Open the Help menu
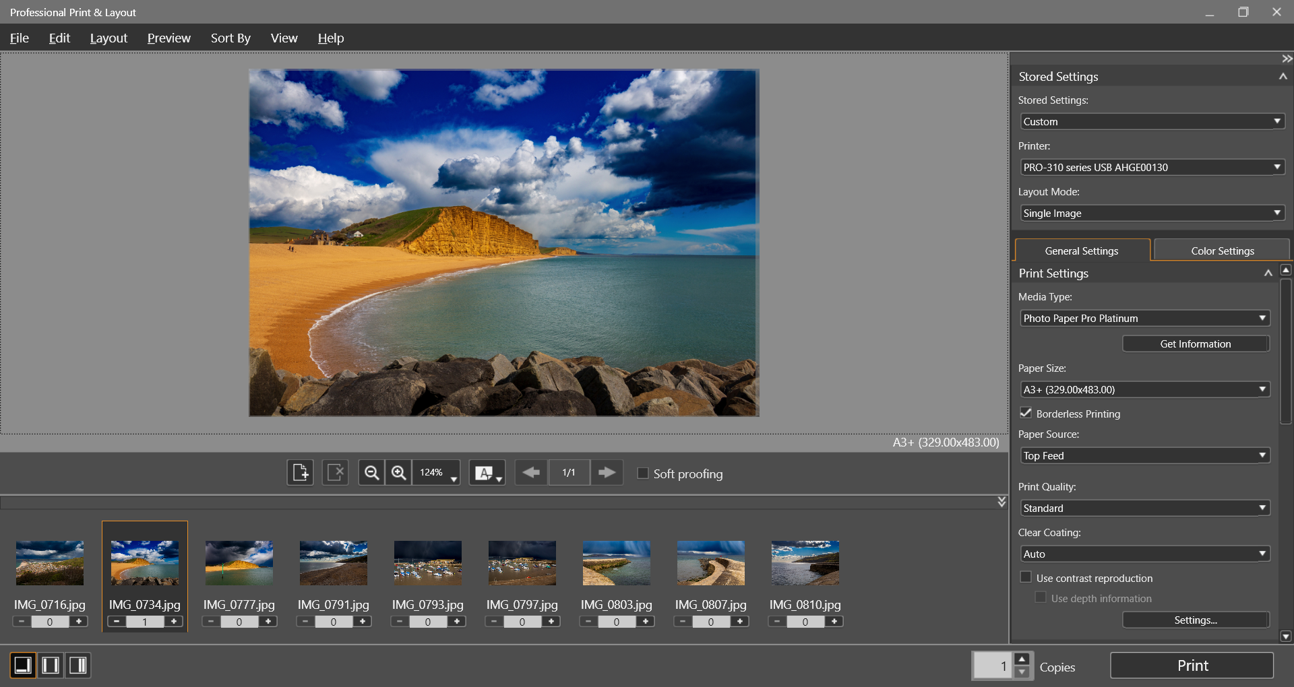This screenshot has width=1294, height=687. [x=330, y=38]
